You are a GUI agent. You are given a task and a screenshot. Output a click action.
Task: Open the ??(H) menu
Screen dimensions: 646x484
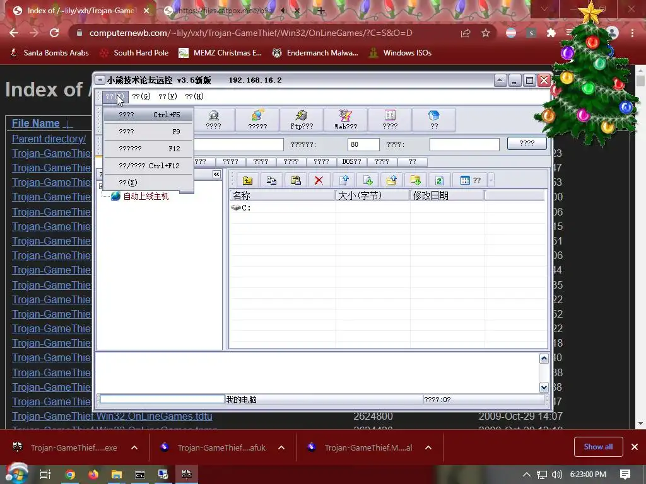(194, 96)
